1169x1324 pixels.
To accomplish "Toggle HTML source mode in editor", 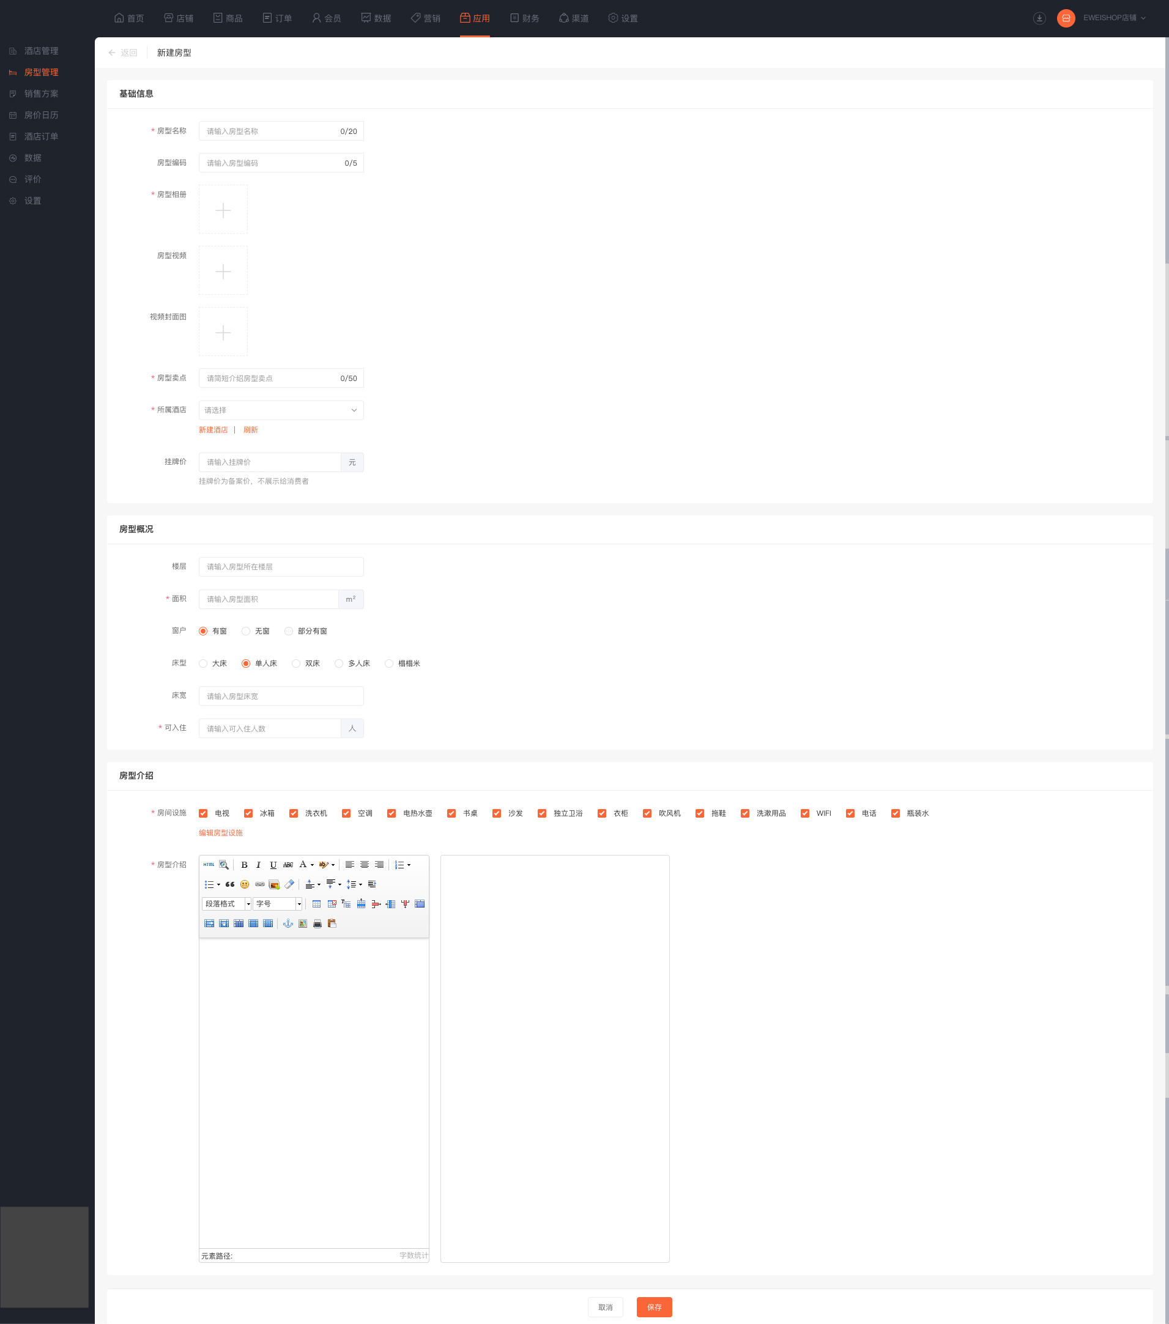I will pyautogui.click(x=209, y=865).
